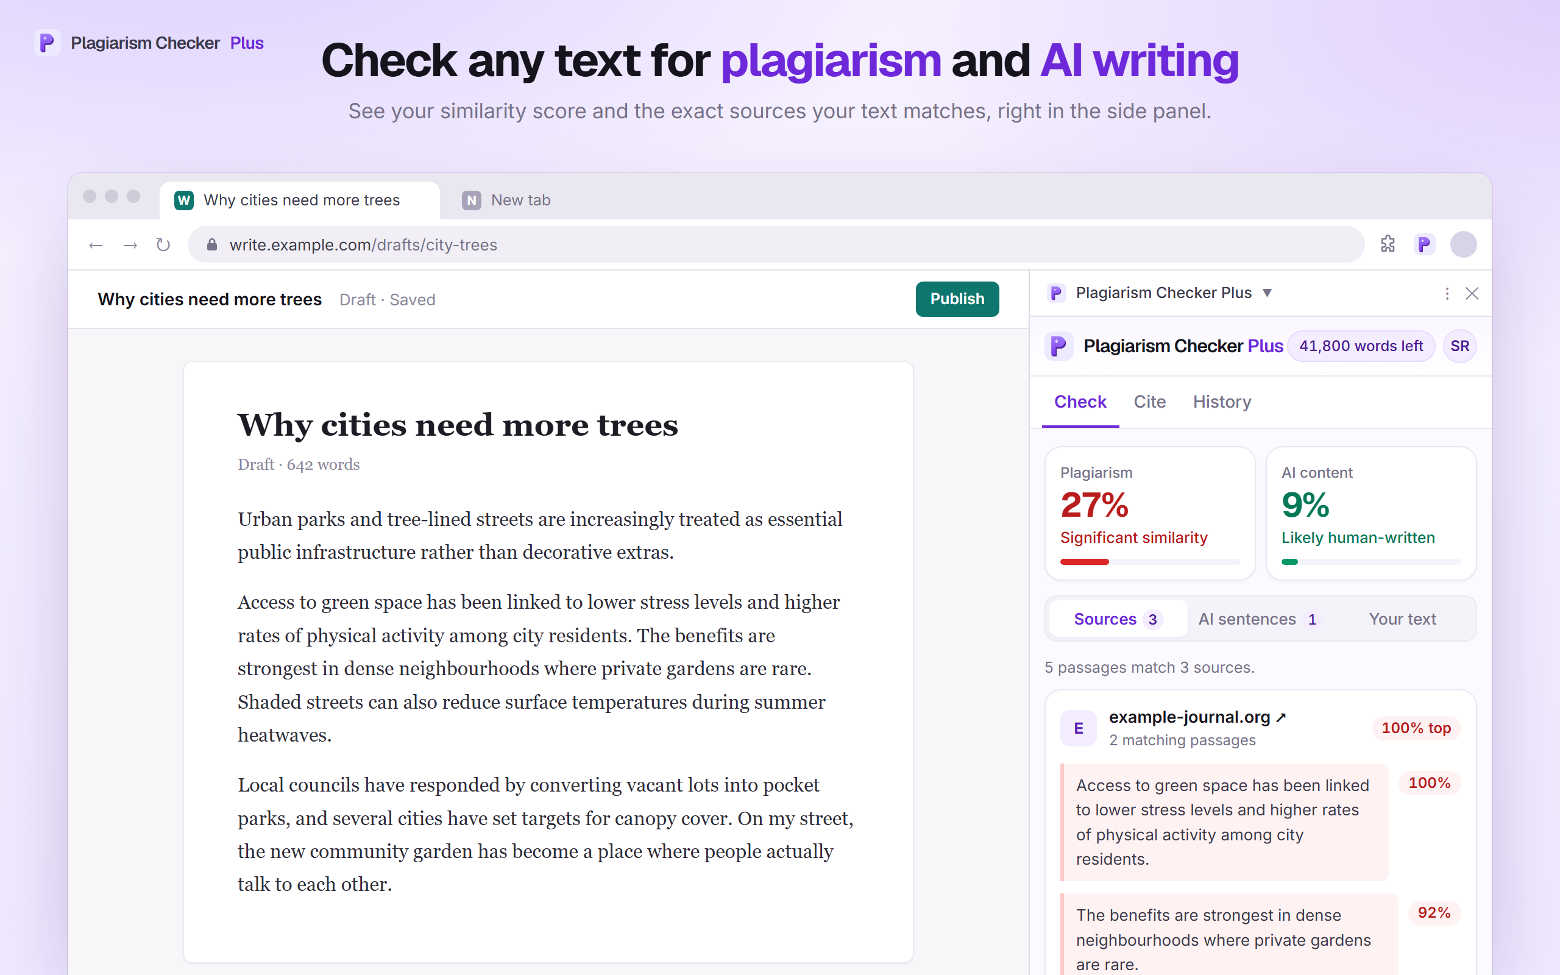Select the 'Why cities need more trees' browser tab

[x=300, y=200]
